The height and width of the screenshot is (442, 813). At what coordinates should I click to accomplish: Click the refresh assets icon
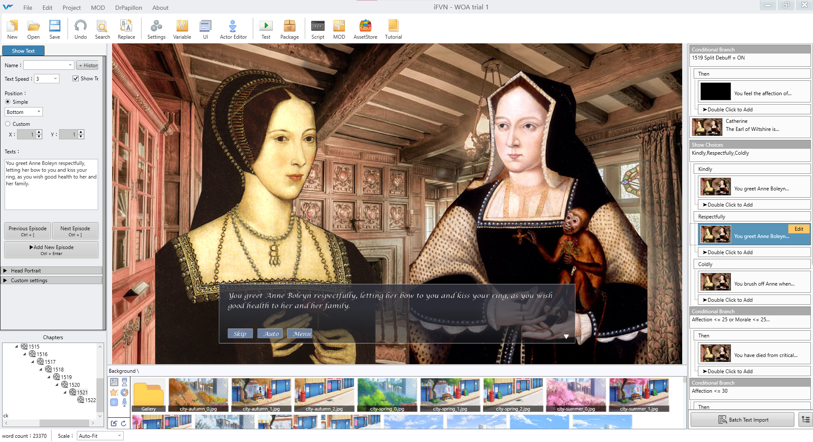coord(124,423)
